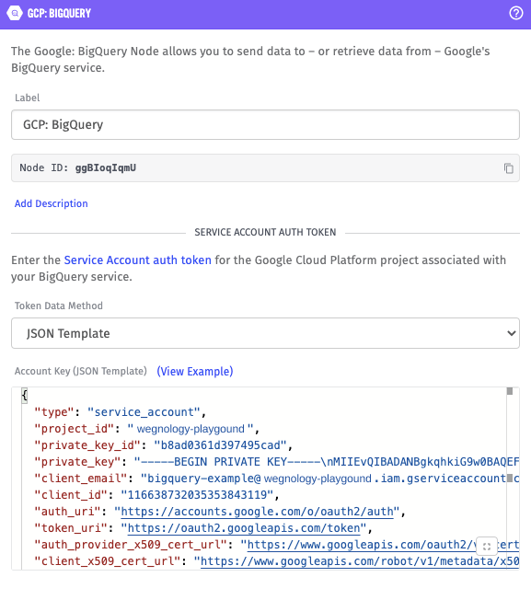Click the Label input field
Screen dimensions: 531x600
click(x=265, y=125)
